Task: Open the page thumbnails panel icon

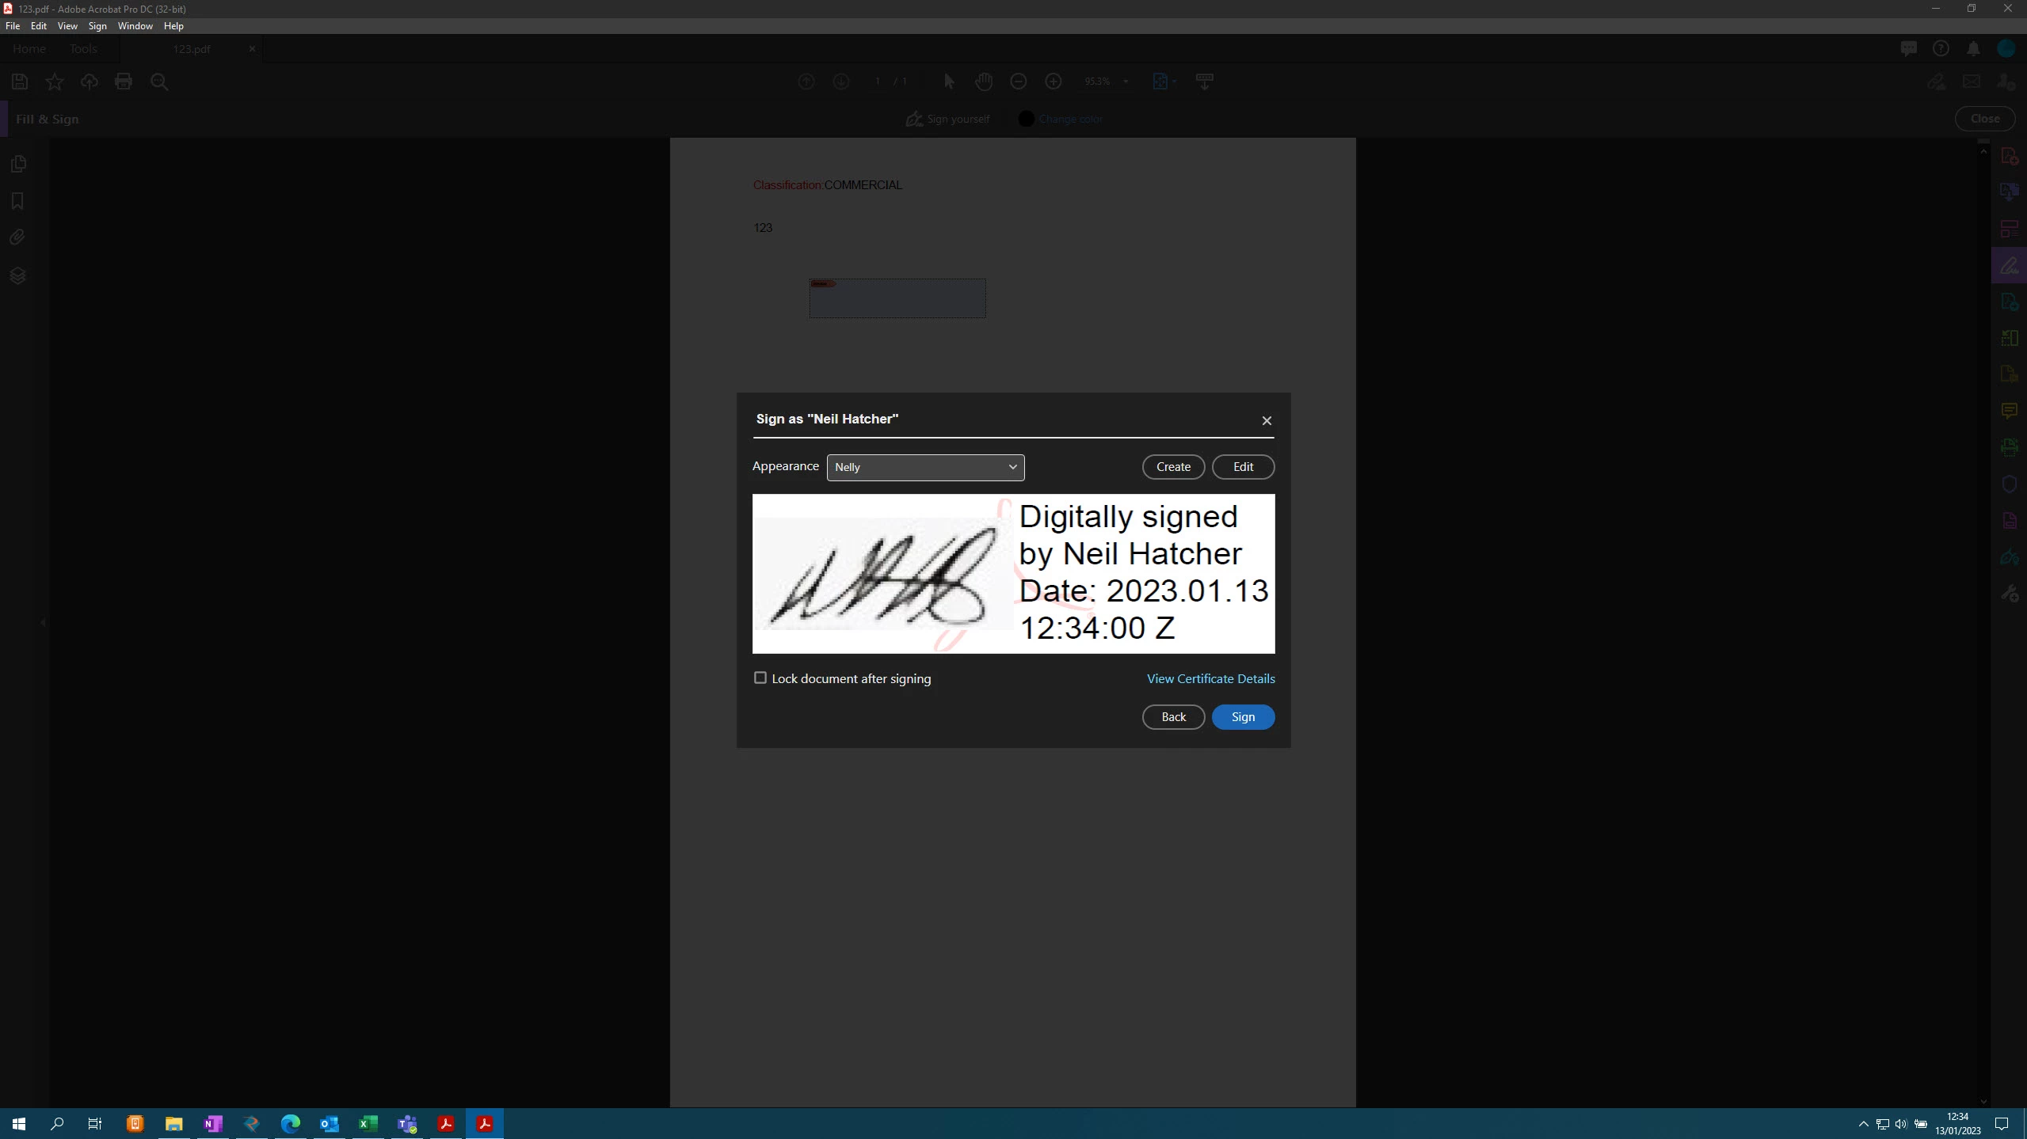Action: coord(18,164)
